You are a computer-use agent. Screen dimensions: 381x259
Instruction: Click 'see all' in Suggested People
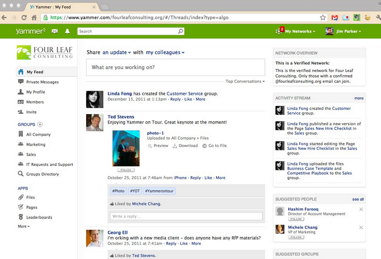(358, 199)
